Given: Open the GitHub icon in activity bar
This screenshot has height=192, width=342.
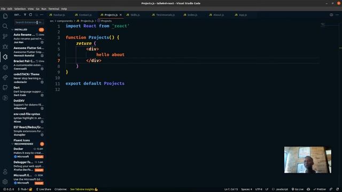Looking at the screenshot, I should click(5, 87).
